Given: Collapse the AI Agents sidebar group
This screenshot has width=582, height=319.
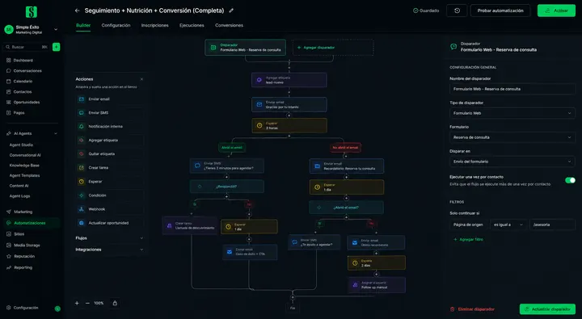Looking at the screenshot, I should [56, 133].
